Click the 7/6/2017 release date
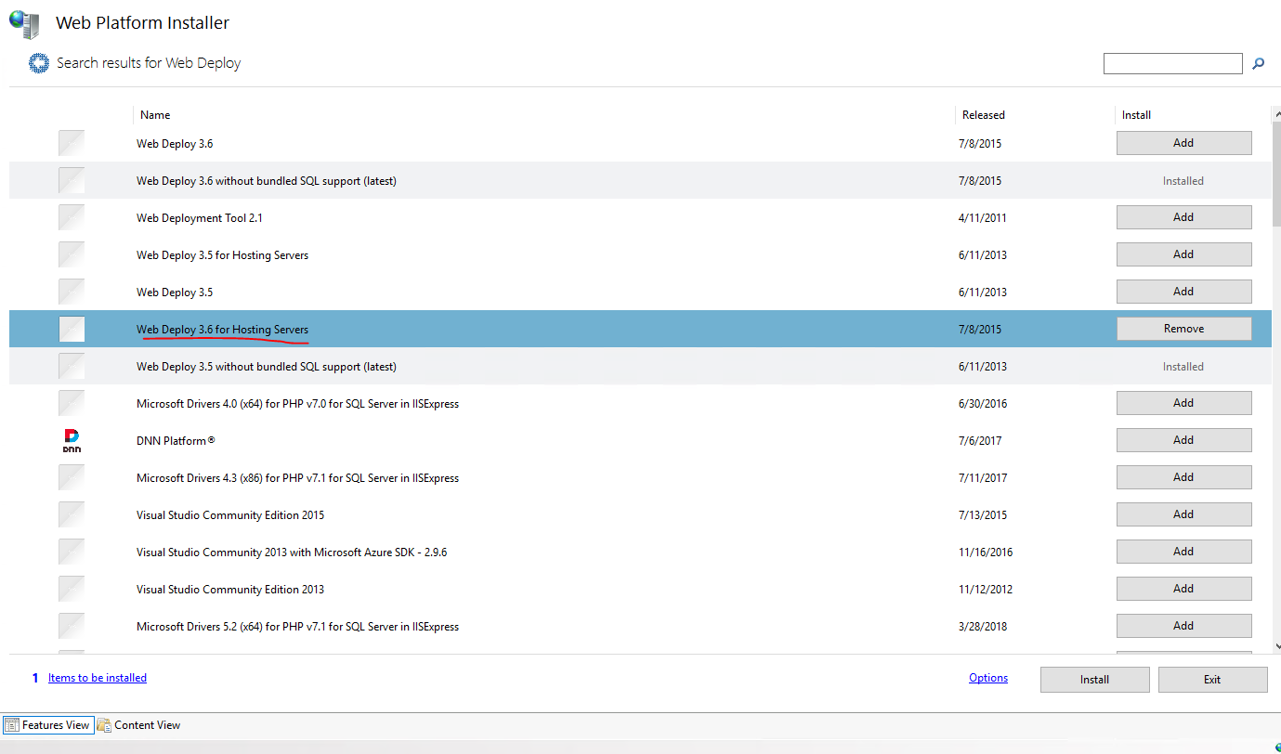This screenshot has width=1281, height=754. click(x=982, y=440)
